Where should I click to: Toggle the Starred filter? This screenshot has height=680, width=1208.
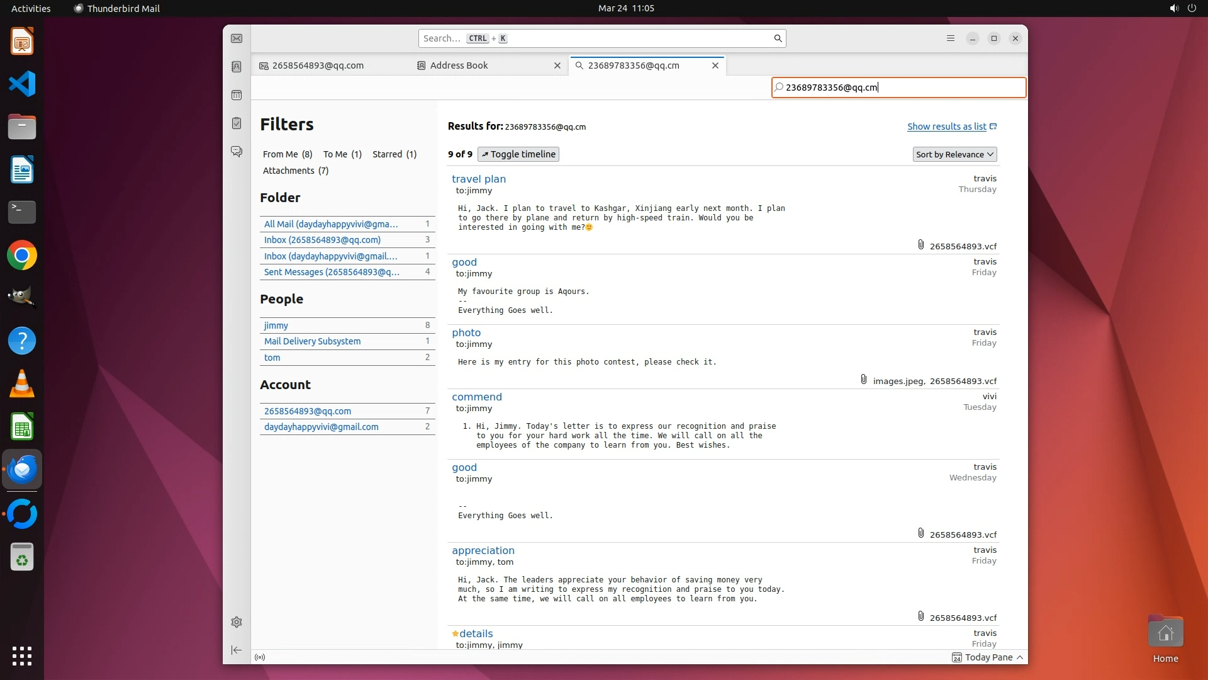click(x=394, y=154)
